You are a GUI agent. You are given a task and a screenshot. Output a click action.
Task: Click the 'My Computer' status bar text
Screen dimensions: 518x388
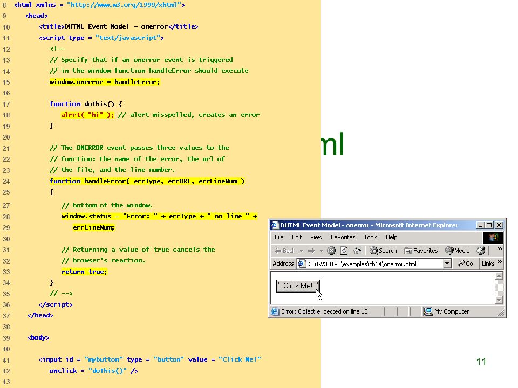(451, 311)
